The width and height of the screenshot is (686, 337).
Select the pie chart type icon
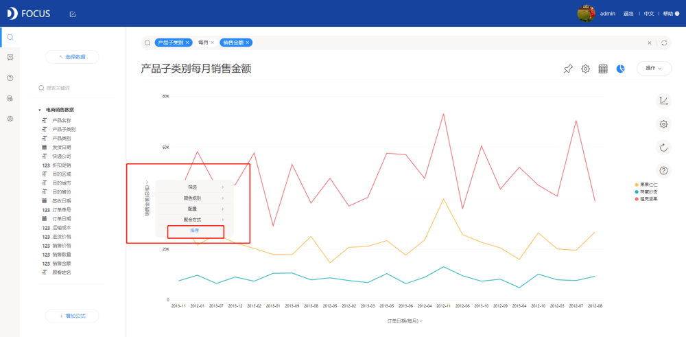click(620, 69)
